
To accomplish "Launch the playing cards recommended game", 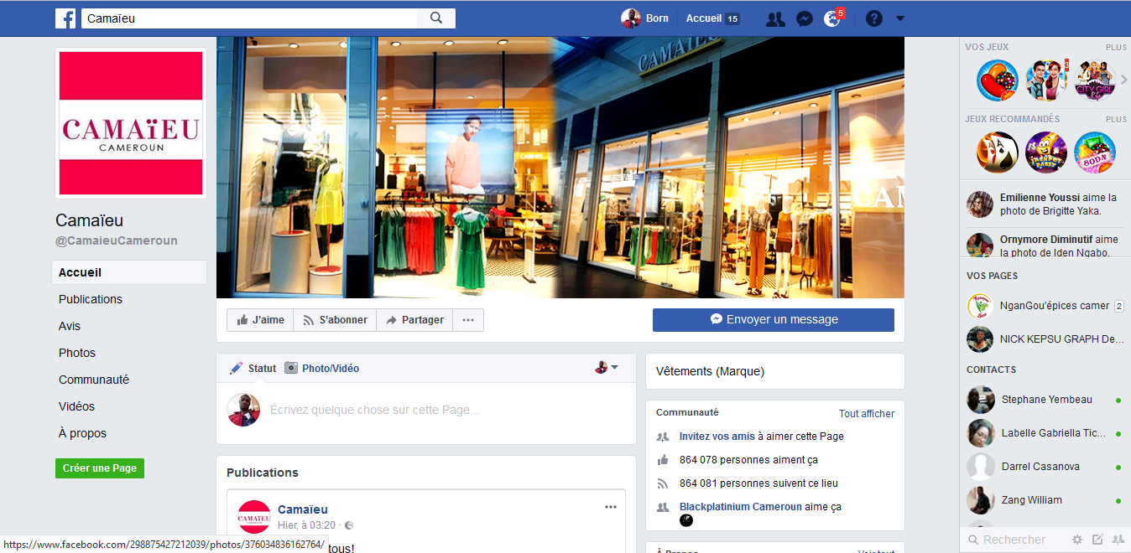I will [x=998, y=152].
